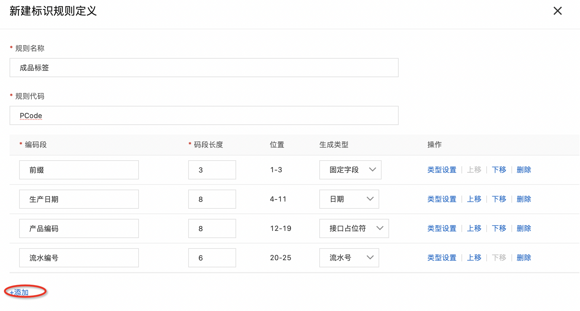The width and height of the screenshot is (580, 311).
Task: Click position text 20-25
Action: click(x=280, y=258)
